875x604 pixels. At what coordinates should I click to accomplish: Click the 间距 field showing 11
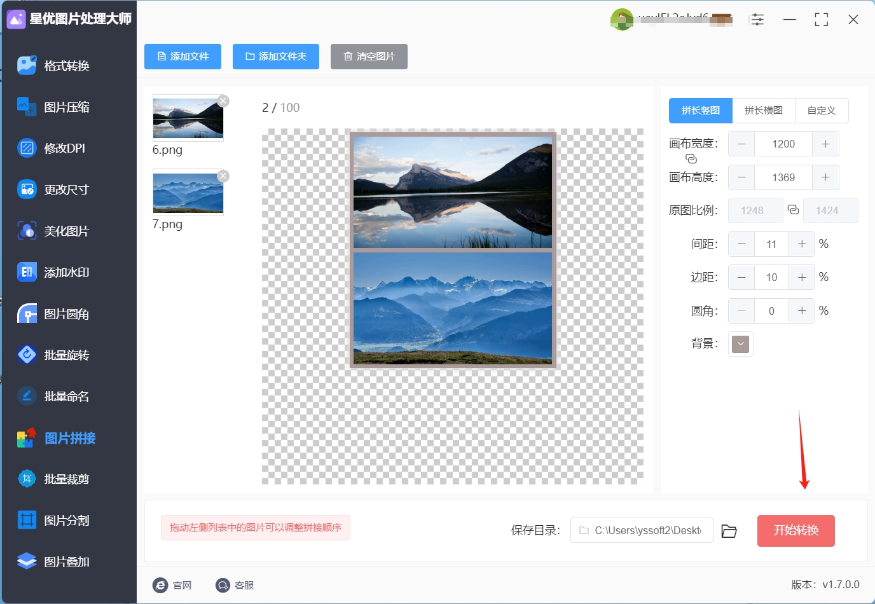point(771,244)
